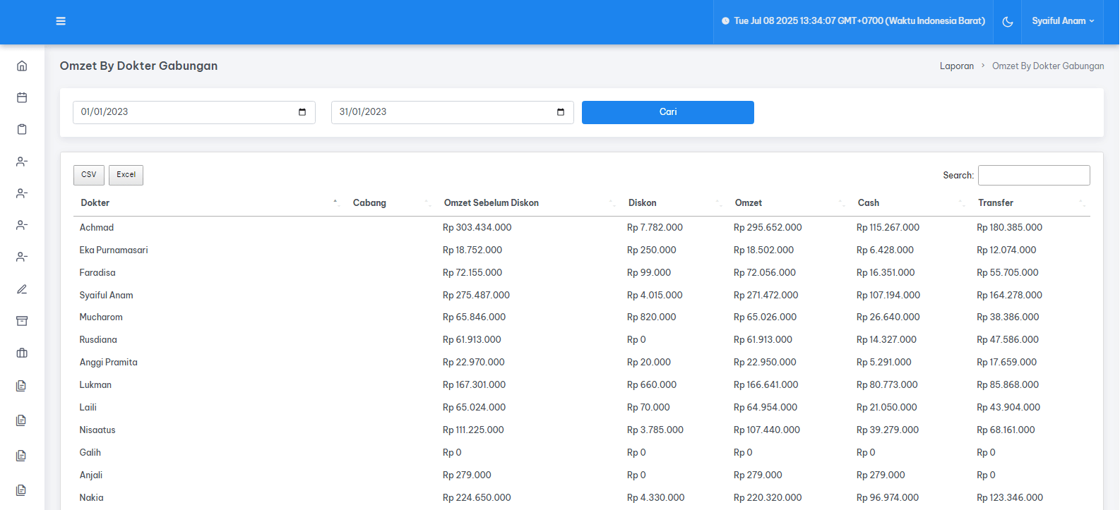Sort the table by the Cabang column

[391, 203]
